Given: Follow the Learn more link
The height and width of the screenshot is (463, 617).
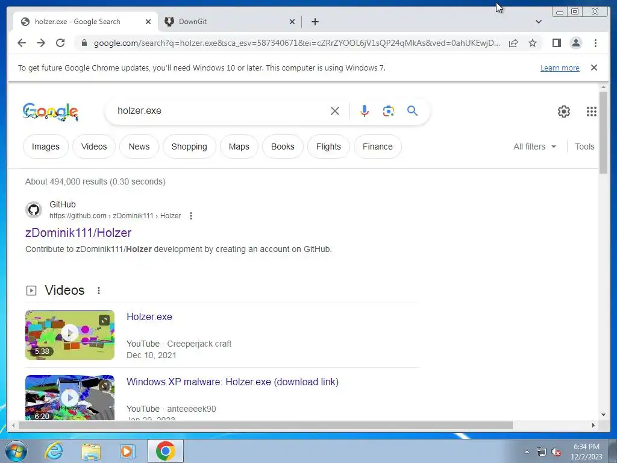Looking at the screenshot, I should pos(560,68).
